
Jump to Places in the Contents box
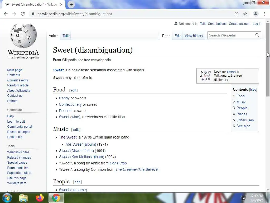click(x=242, y=114)
